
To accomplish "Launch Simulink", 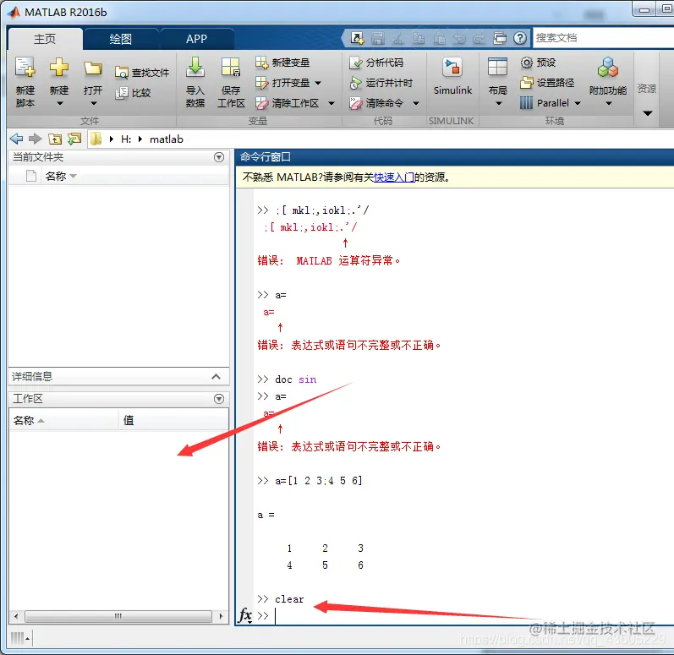I will coord(452,76).
